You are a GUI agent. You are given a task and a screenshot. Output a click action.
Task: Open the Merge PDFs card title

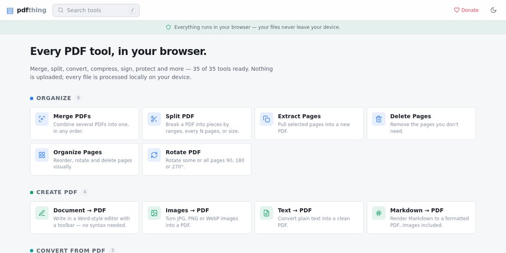pyautogui.click(x=72, y=116)
